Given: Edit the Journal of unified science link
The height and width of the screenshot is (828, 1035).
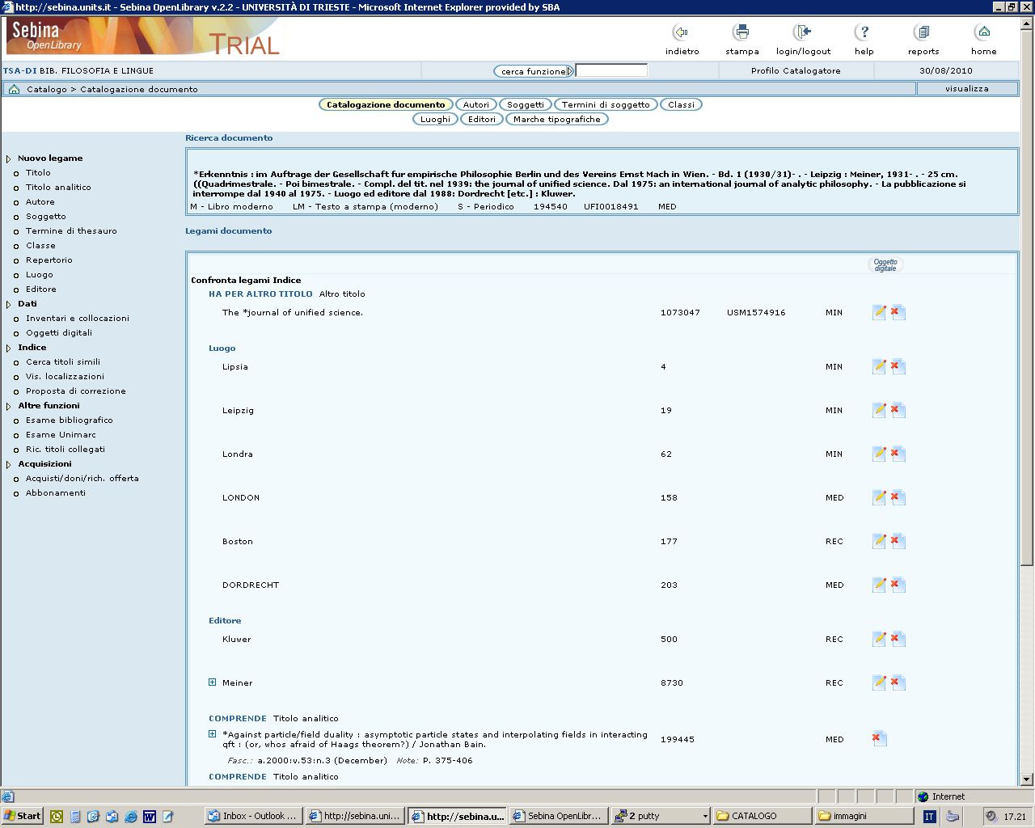Looking at the screenshot, I should (x=879, y=312).
